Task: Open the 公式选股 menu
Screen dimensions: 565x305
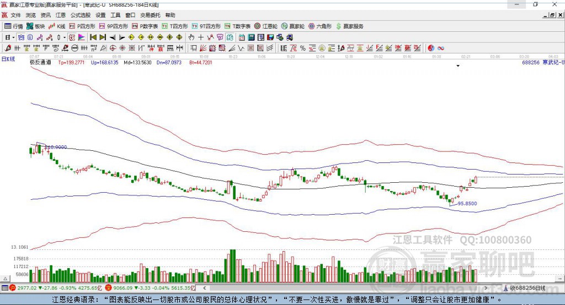Action: click(81, 15)
